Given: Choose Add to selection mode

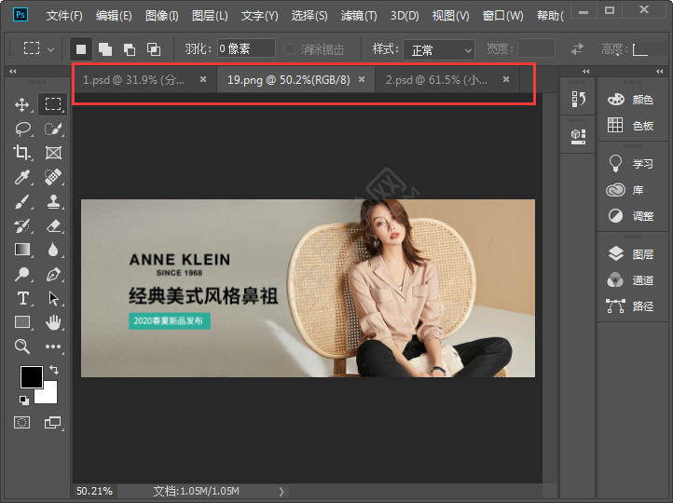Looking at the screenshot, I should point(105,49).
